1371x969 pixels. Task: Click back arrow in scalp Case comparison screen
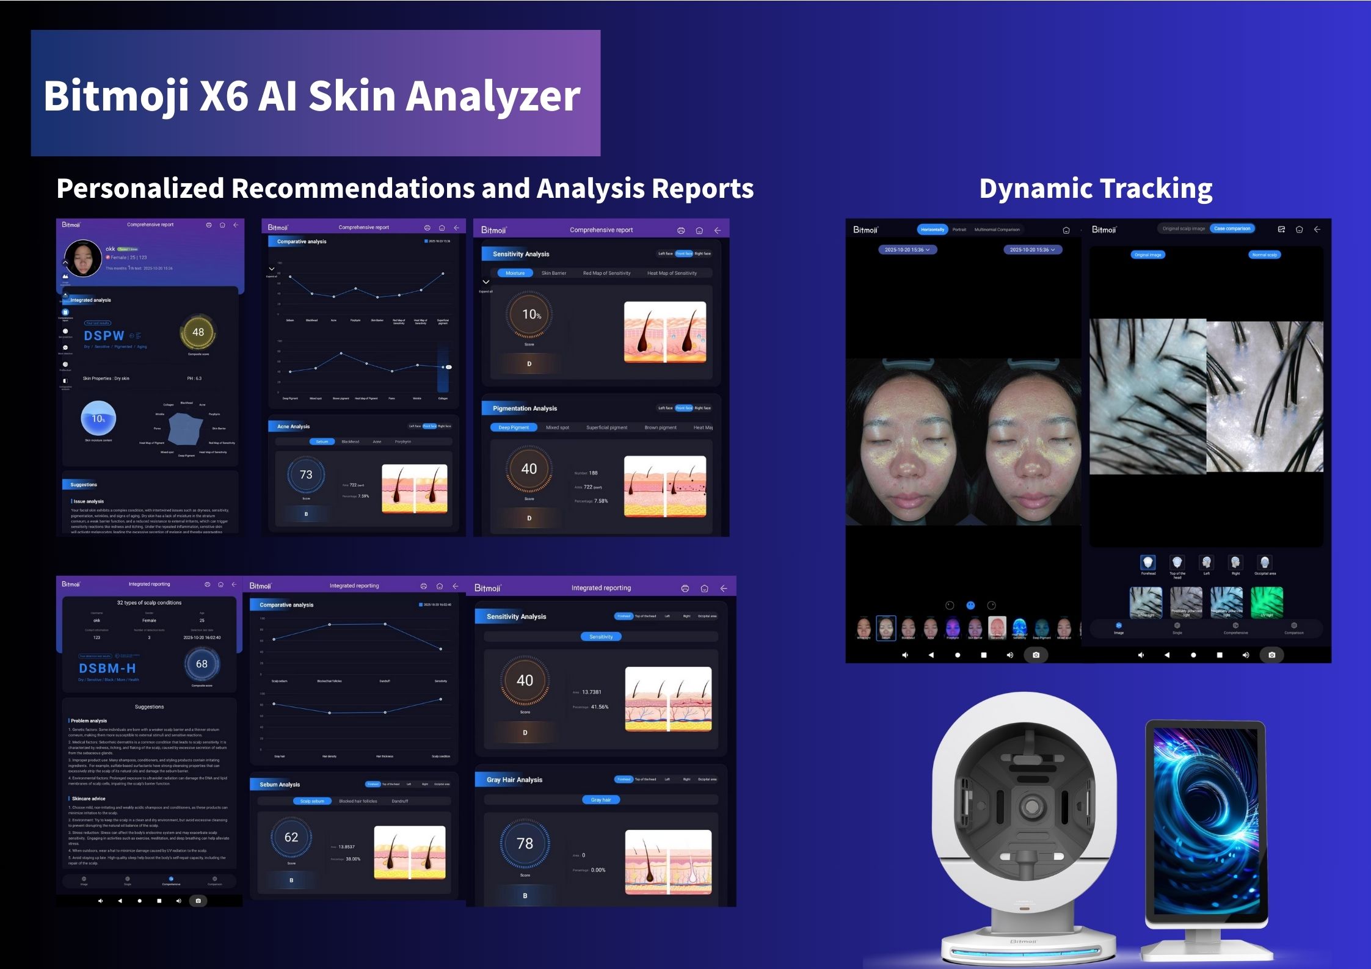[1317, 230]
